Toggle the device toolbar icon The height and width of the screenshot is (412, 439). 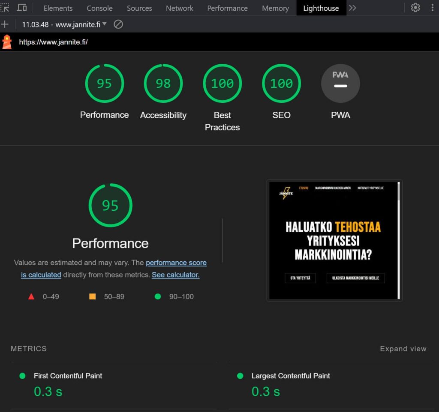click(21, 8)
